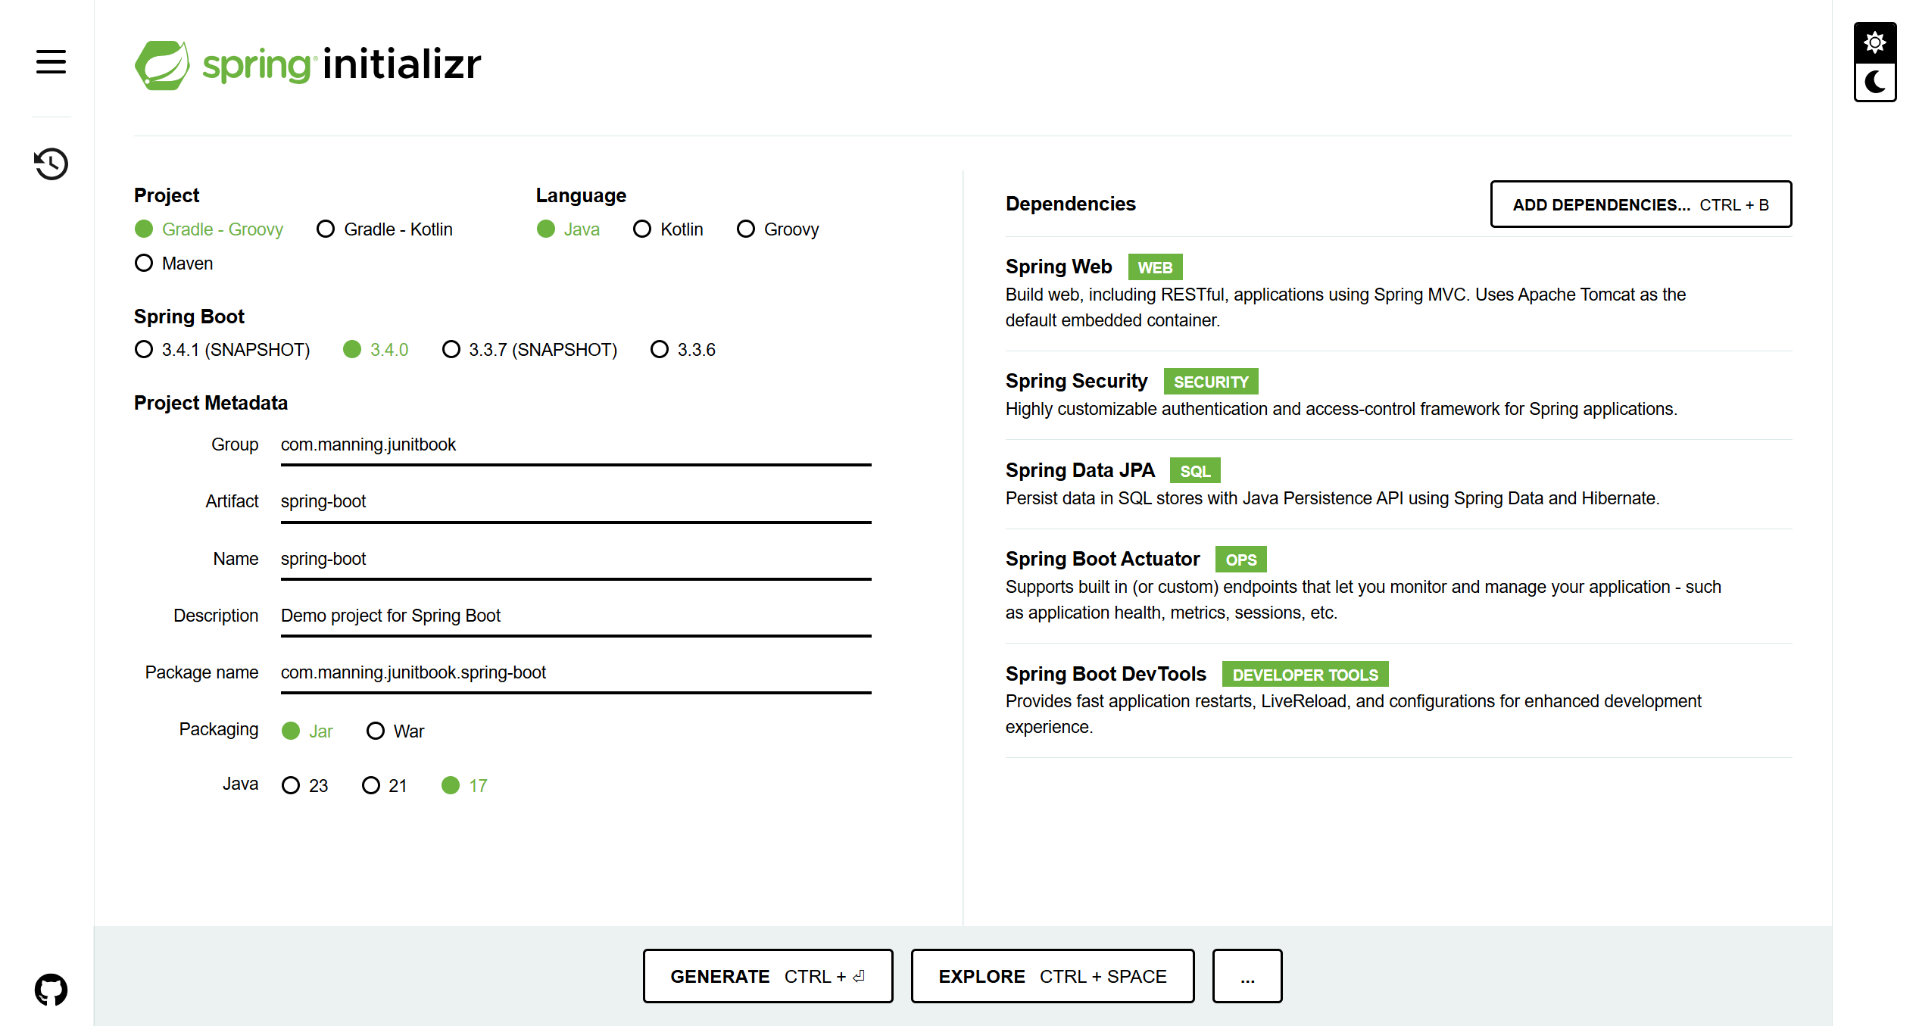
Task: Click the Artifact input field
Action: tap(576, 502)
